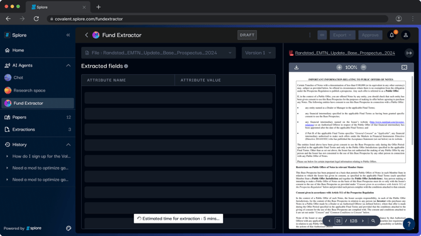The height and width of the screenshot is (236, 421).
Task: Click the PDF viewer scrollbar
Action: [413, 110]
